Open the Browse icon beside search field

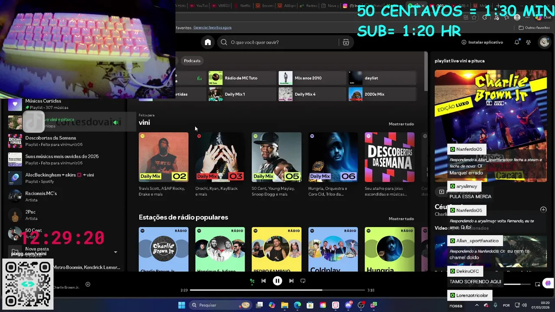(346, 42)
